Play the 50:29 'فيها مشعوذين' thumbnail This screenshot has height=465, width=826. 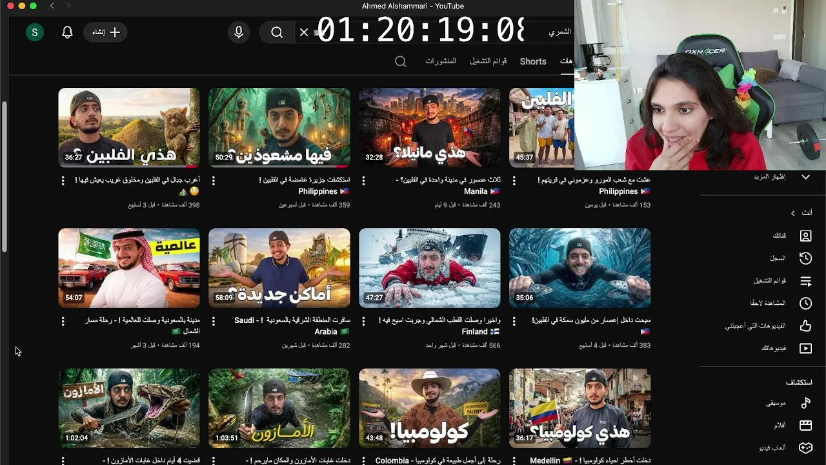279,128
